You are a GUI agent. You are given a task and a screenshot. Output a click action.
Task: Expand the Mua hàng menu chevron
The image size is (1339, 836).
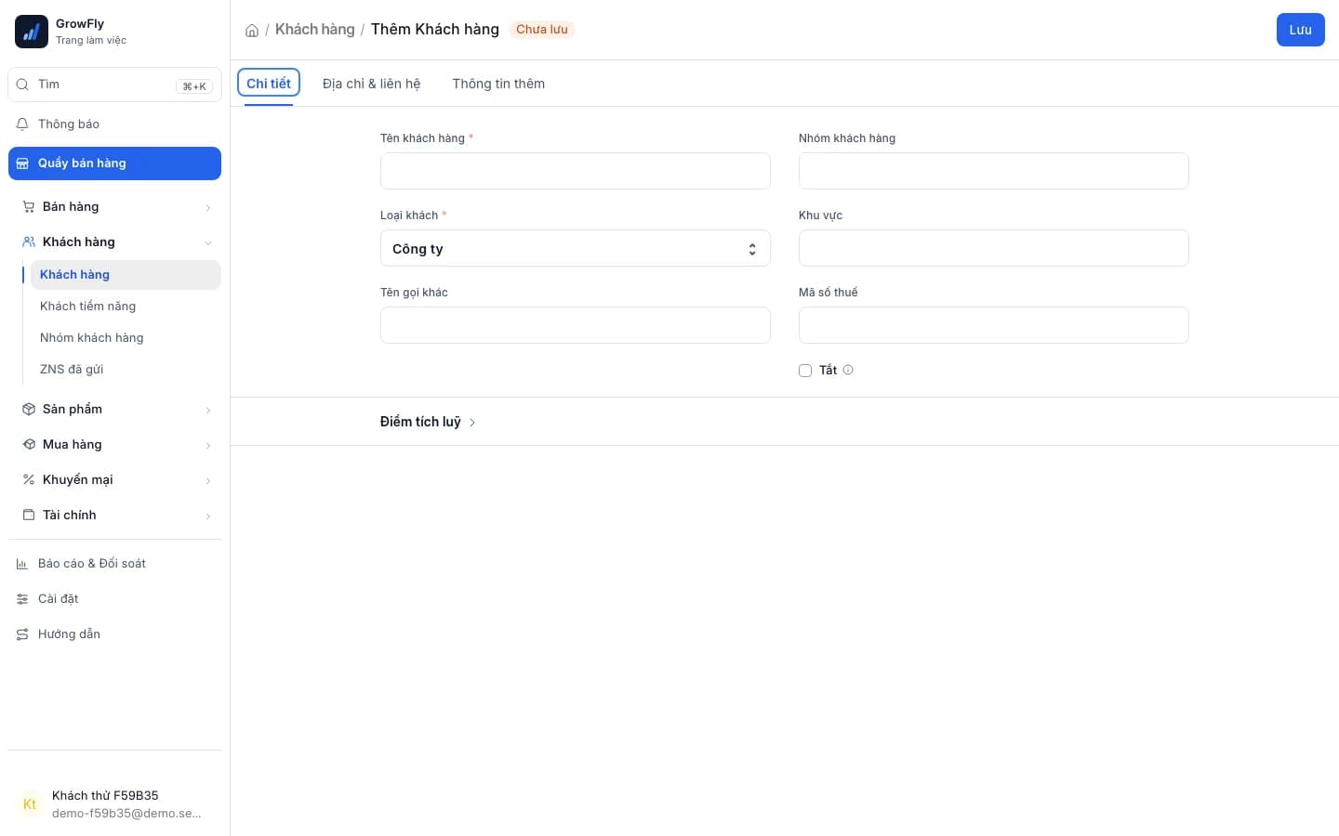208,446
